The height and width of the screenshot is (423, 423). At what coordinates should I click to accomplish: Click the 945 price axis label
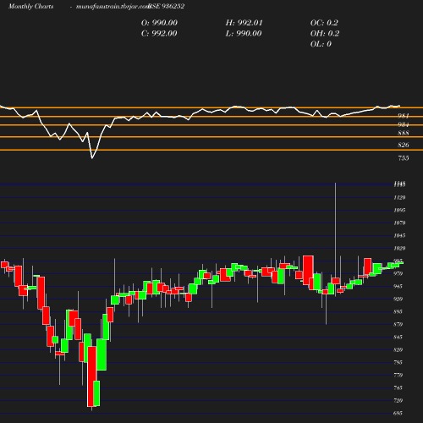point(398,286)
